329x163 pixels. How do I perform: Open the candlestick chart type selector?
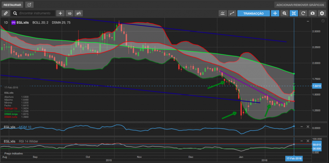tap(79, 13)
